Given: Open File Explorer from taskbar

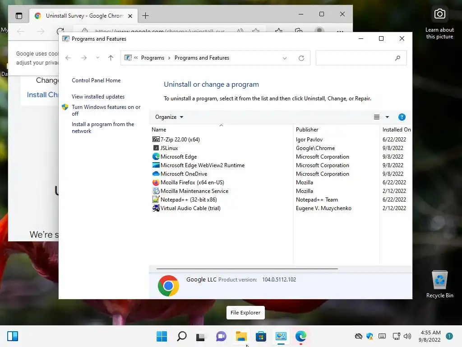Looking at the screenshot, I should (x=241, y=336).
